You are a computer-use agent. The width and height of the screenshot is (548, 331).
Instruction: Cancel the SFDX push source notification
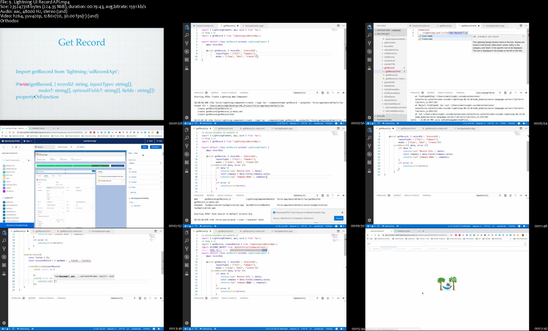(x=339, y=218)
